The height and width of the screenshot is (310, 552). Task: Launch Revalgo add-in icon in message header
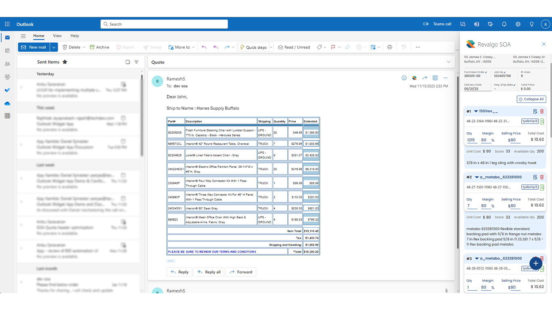pyautogui.click(x=414, y=78)
